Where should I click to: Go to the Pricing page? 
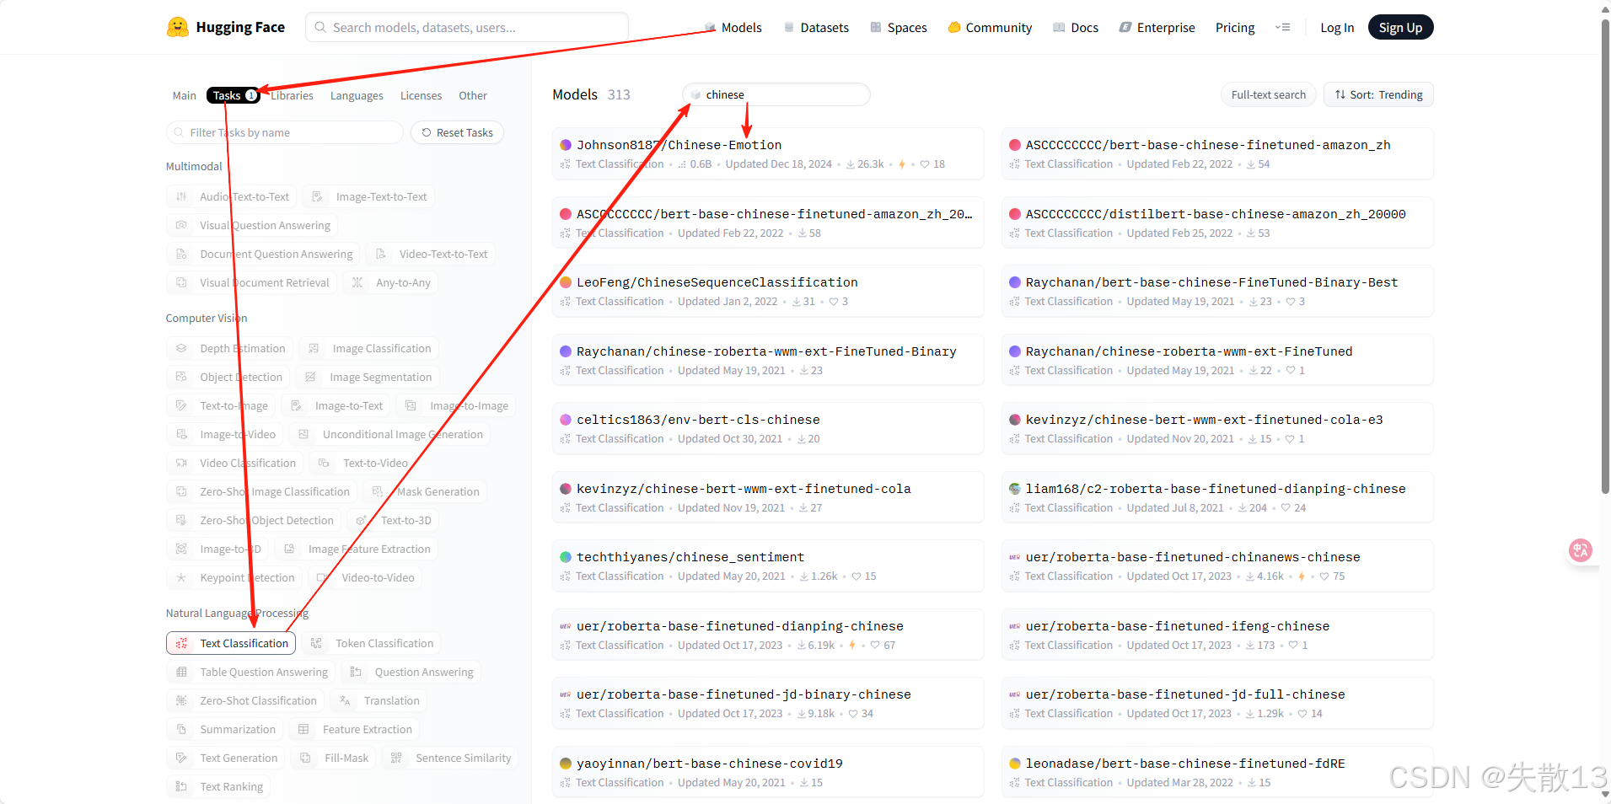click(x=1235, y=28)
